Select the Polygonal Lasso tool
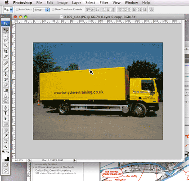This screenshot has width=189, height=181. (6, 40)
